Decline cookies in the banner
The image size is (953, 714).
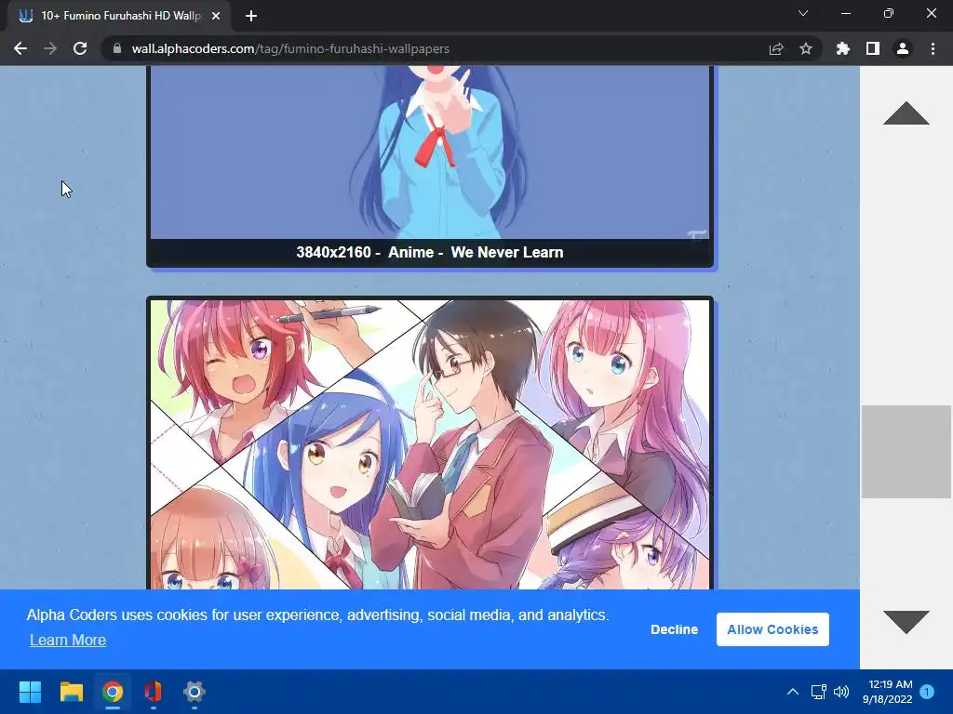point(674,629)
